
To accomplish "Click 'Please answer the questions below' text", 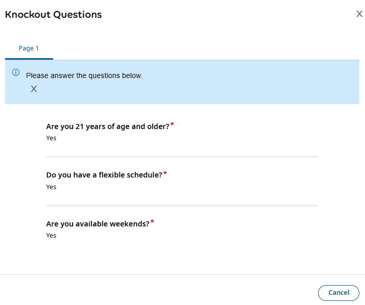I will [x=84, y=75].
